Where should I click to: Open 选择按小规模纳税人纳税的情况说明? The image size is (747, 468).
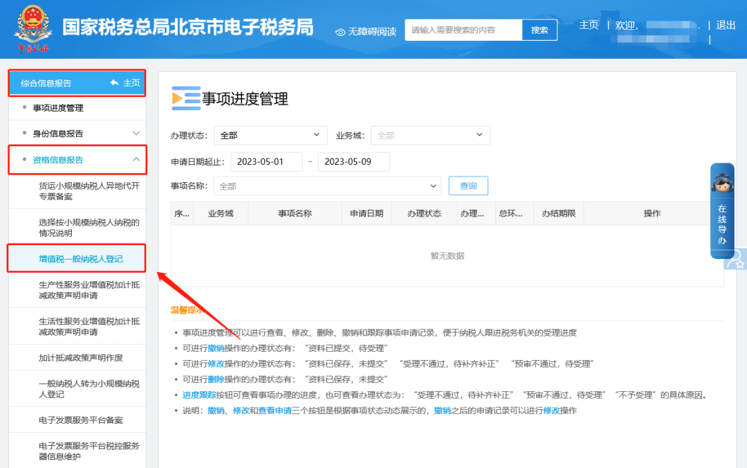tap(89, 228)
